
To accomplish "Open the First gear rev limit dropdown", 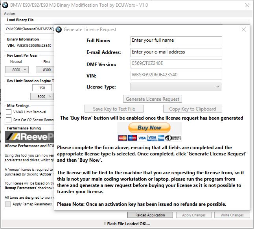I will click(45, 70).
